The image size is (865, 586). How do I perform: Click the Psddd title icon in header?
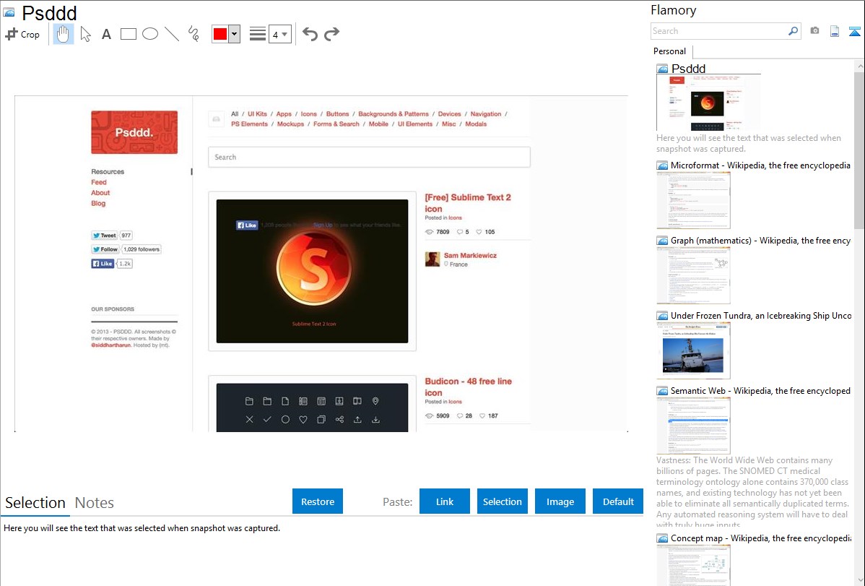tap(9, 13)
